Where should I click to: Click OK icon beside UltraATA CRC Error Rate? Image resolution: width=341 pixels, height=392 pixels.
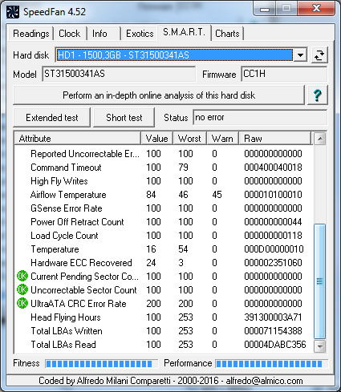[22, 304]
